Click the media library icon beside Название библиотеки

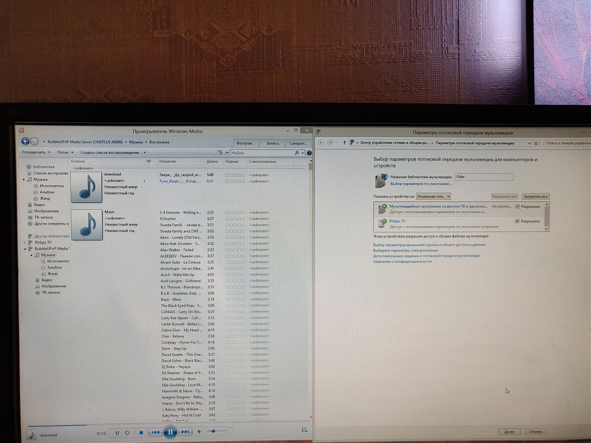(x=381, y=180)
